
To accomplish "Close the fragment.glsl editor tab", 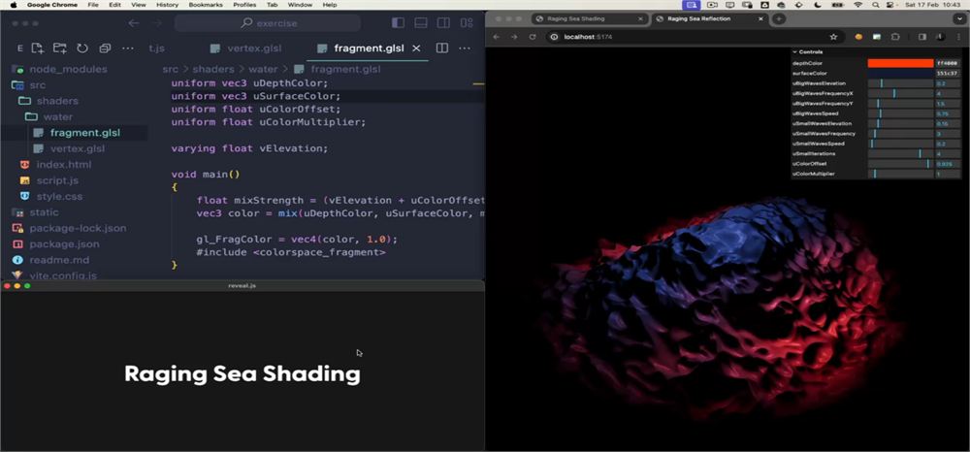I will pyautogui.click(x=416, y=48).
